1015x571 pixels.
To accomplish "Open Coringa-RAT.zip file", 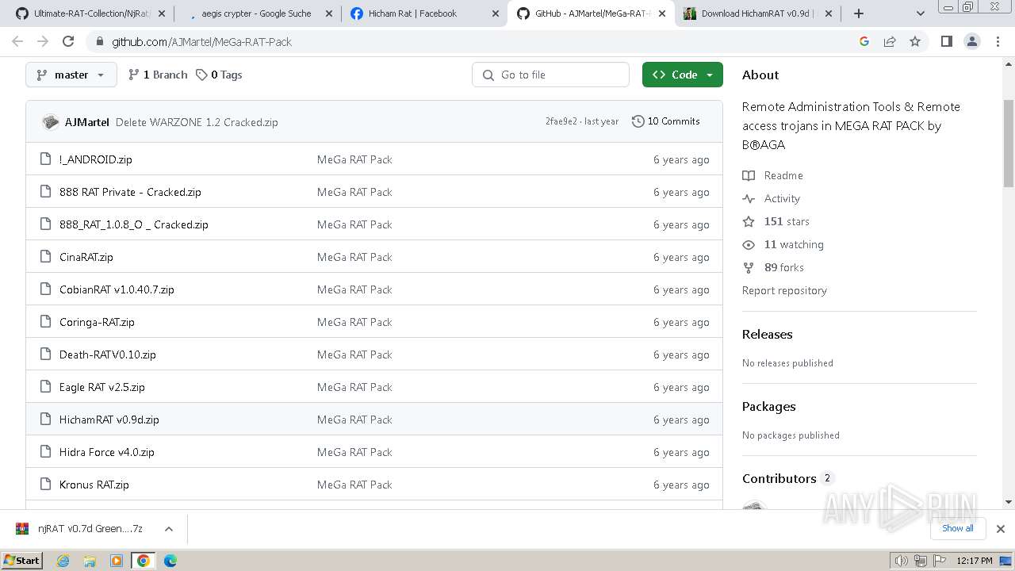I will click(97, 322).
